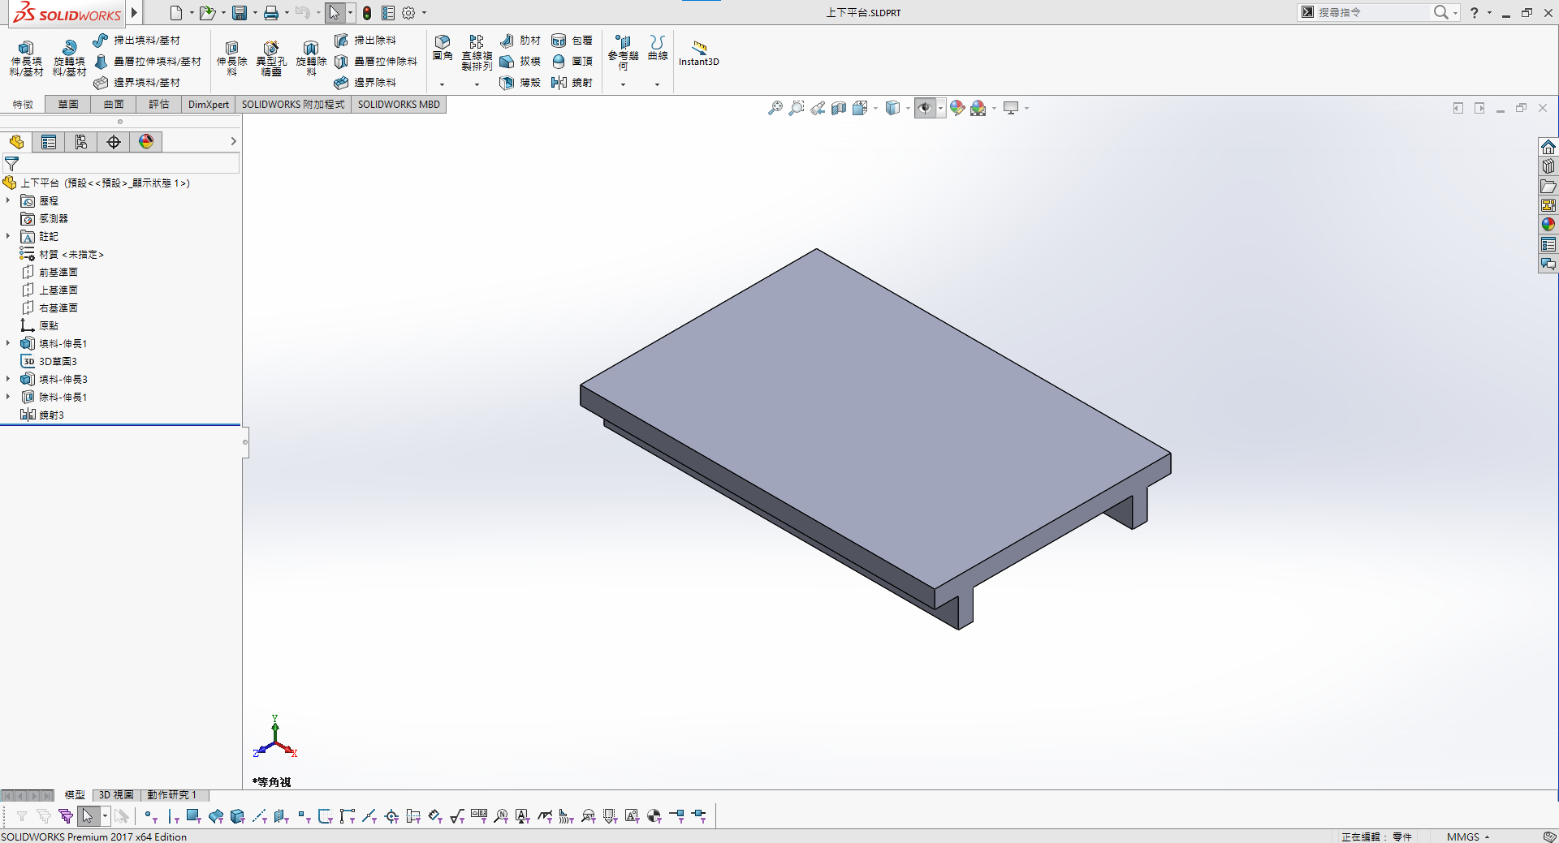Pick the 邊界除料 boundary cut tool
Image resolution: width=1559 pixels, height=843 pixels.
click(365, 83)
